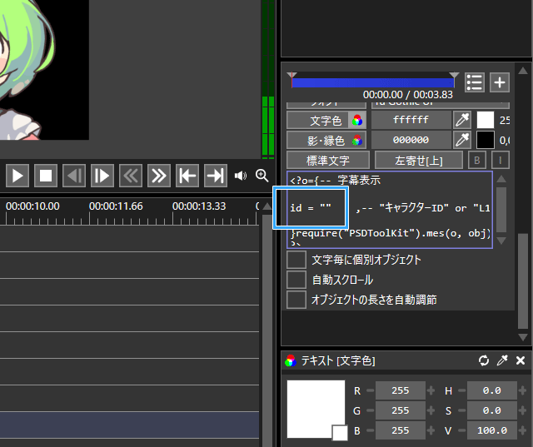Viewport: 533px width, 447px height.
Task: Enable 自動スクロール checkbox
Action: tap(296, 280)
